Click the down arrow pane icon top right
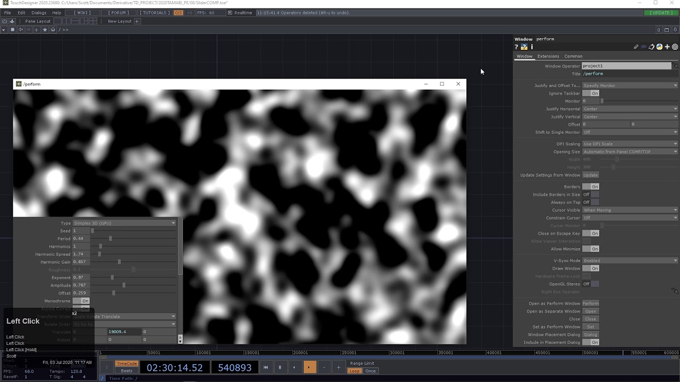Screen dimensions: 680x382 pyautogui.click(x=675, y=30)
